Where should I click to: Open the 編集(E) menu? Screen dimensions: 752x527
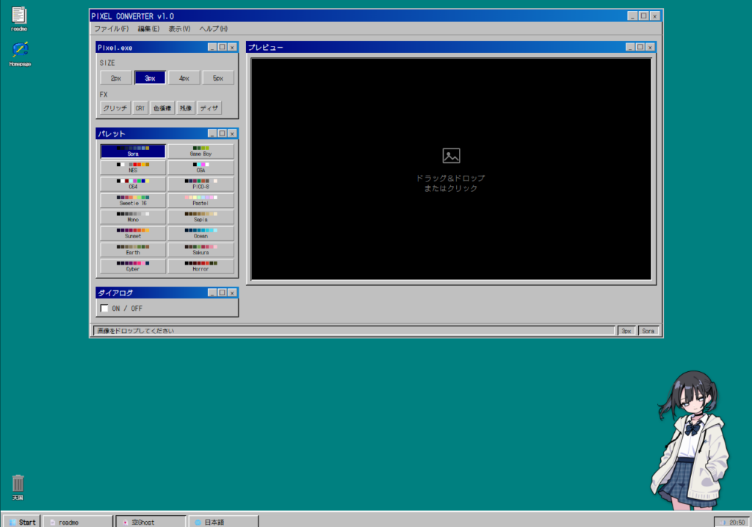click(x=148, y=29)
